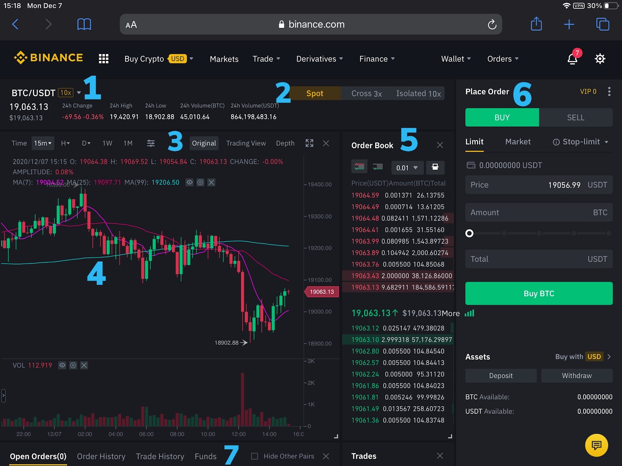Screen dimensions: 622x466
Task: Open chart technical indicator settings icon
Action: pyautogui.click(x=151, y=143)
